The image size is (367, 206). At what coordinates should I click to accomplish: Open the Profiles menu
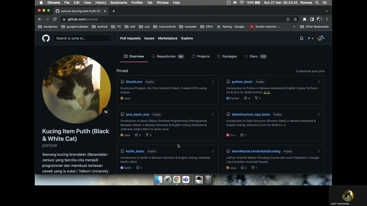coord(137,3)
